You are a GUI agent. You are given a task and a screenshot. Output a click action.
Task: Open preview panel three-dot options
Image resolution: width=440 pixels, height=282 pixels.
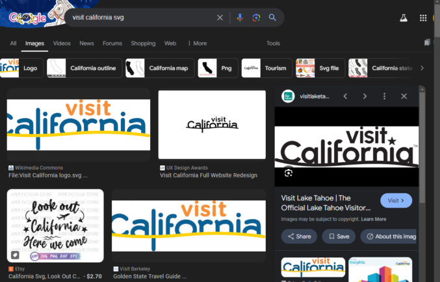pos(384,96)
